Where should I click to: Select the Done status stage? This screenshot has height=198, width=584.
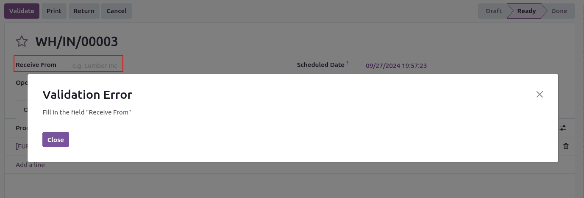(x=559, y=11)
